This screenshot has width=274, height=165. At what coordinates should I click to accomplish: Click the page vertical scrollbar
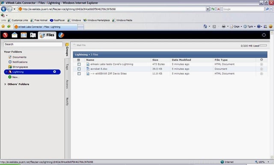point(272,95)
